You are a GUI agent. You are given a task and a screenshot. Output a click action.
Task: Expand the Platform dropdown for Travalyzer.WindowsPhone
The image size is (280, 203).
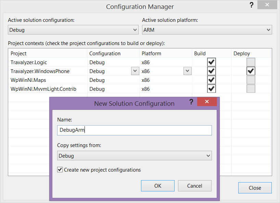coord(187,71)
